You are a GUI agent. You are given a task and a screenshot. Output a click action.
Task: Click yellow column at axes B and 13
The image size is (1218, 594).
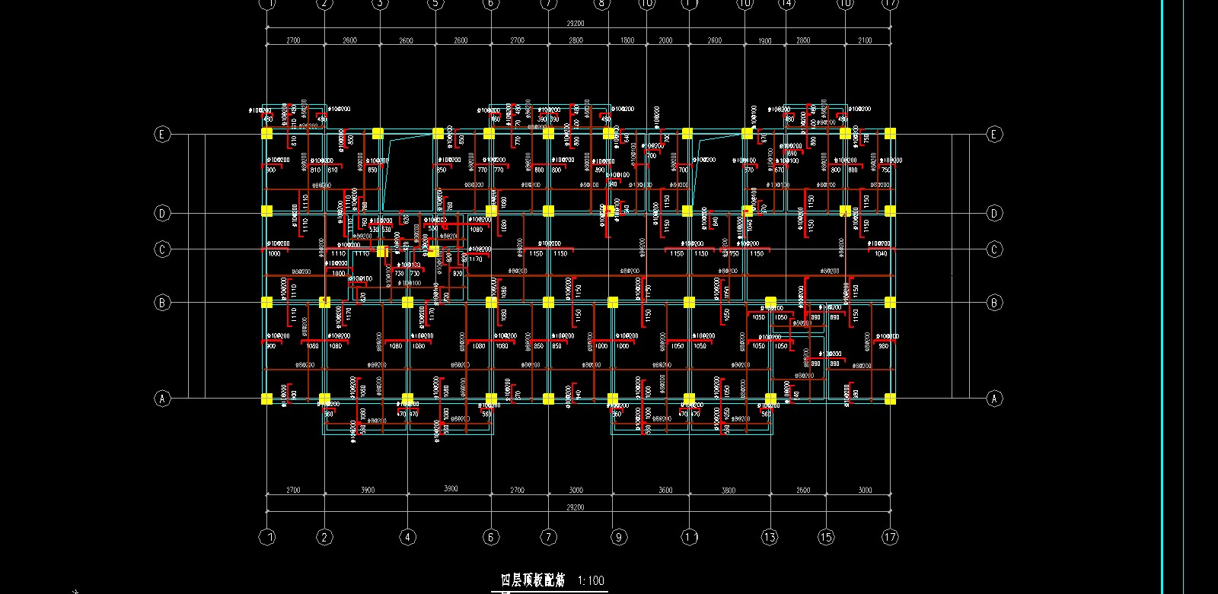coord(770,302)
